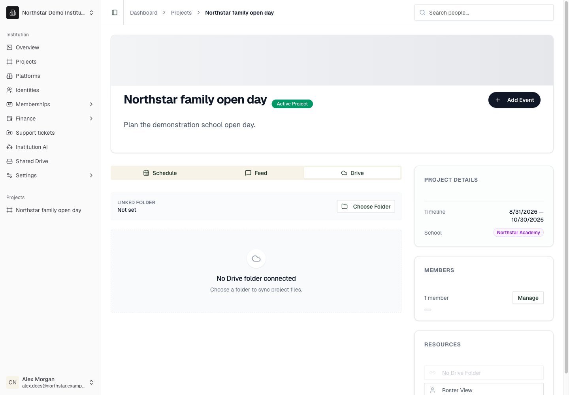
Task: Open Northstar family open day in sidebar
Action: point(51,210)
